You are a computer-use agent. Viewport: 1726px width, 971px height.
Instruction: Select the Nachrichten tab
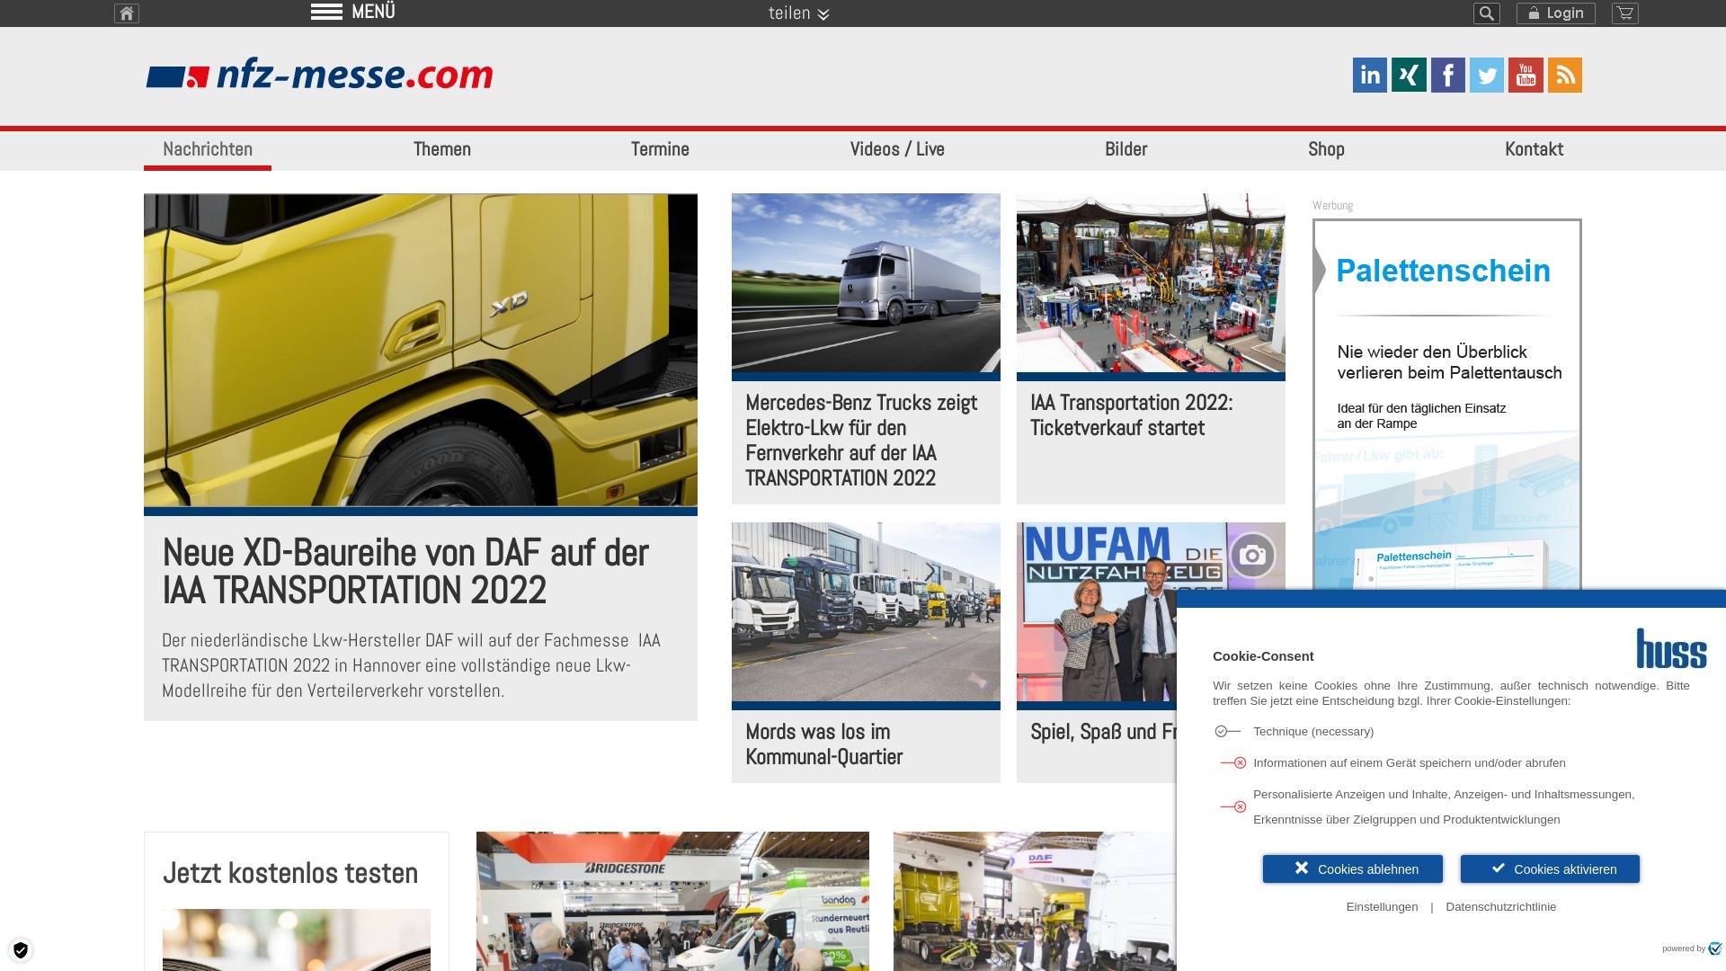coord(208,149)
